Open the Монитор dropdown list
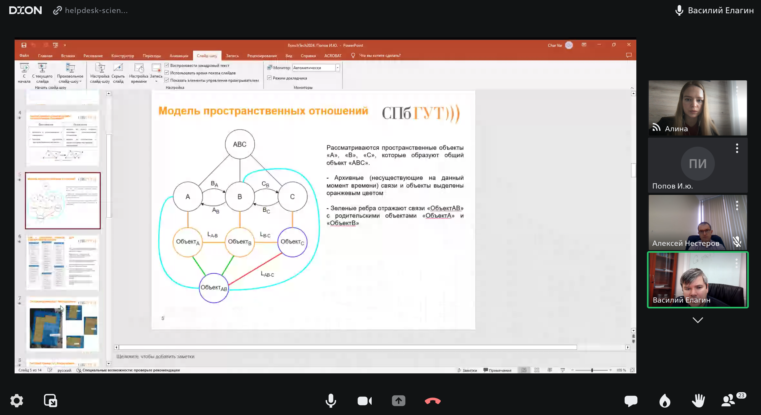This screenshot has width=761, height=415. [x=337, y=68]
